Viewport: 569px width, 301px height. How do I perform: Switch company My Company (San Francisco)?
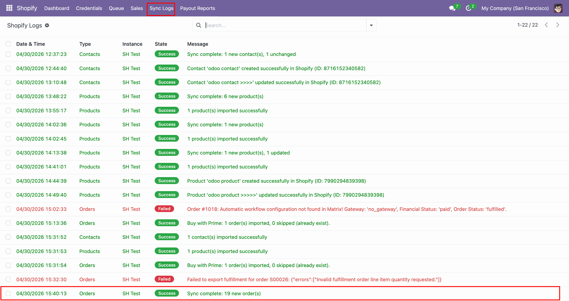(x=515, y=8)
